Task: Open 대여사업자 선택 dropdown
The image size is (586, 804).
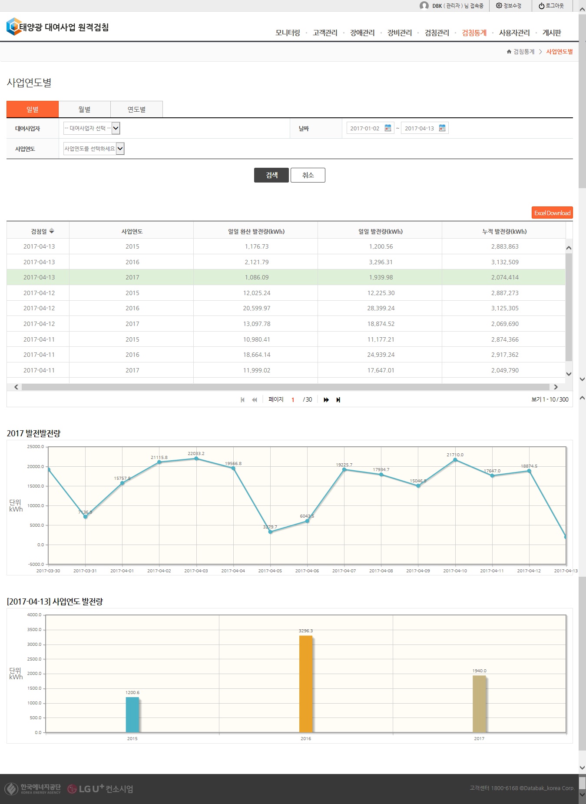Action: [x=92, y=128]
